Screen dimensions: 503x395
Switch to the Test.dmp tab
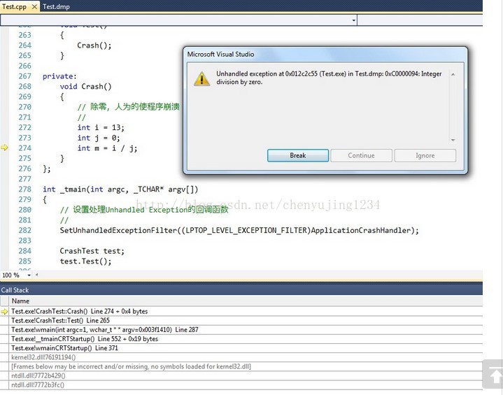(56, 6)
